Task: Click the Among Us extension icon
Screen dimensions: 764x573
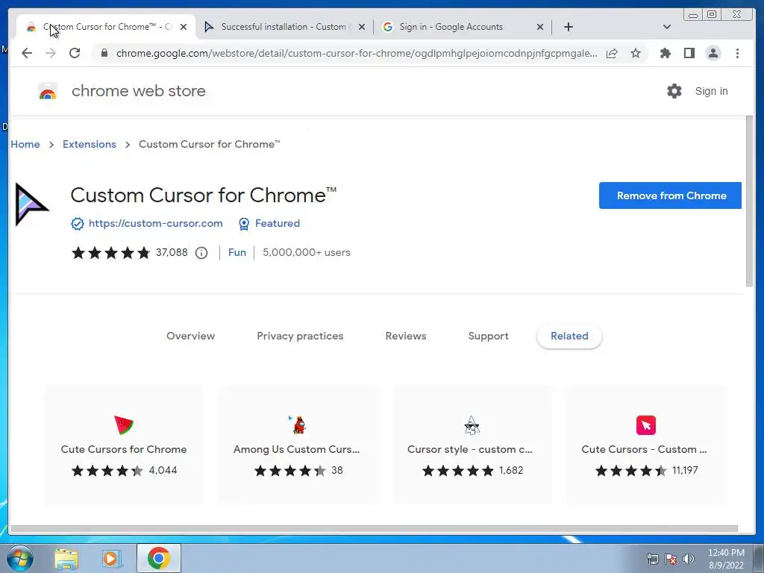Action: click(x=297, y=425)
